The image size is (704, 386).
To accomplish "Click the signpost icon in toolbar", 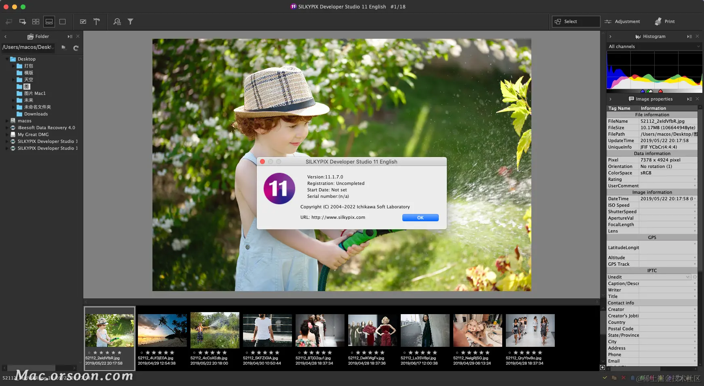I will pyautogui.click(x=97, y=22).
